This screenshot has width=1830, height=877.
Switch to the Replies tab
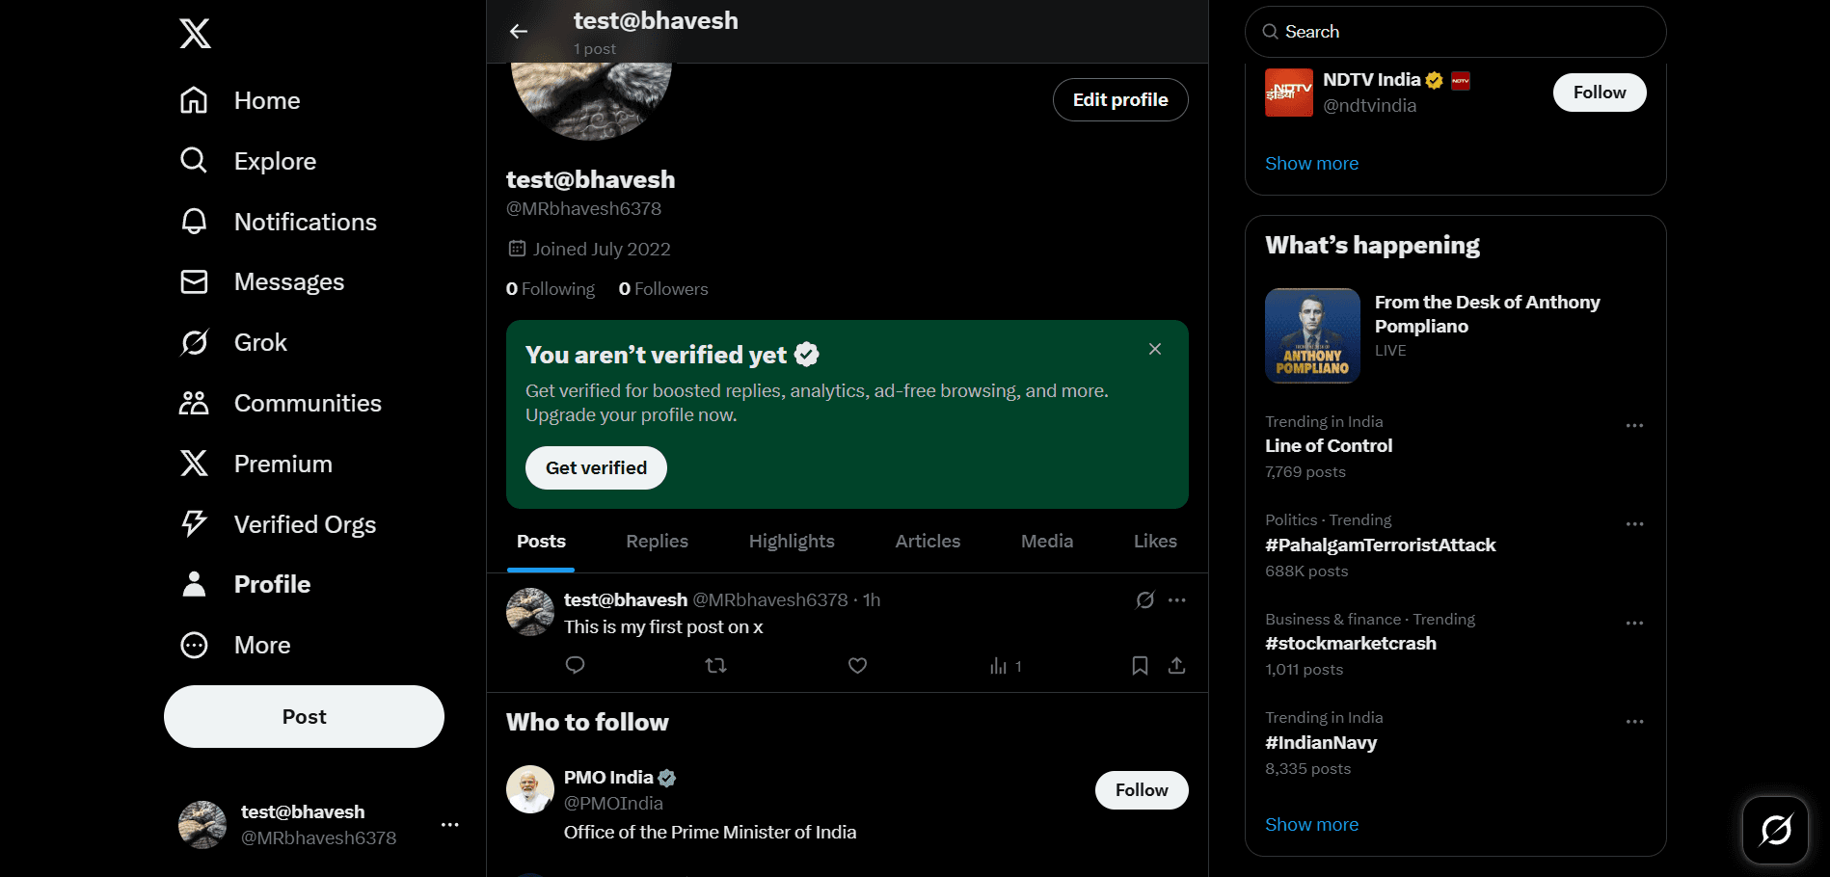(x=657, y=542)
